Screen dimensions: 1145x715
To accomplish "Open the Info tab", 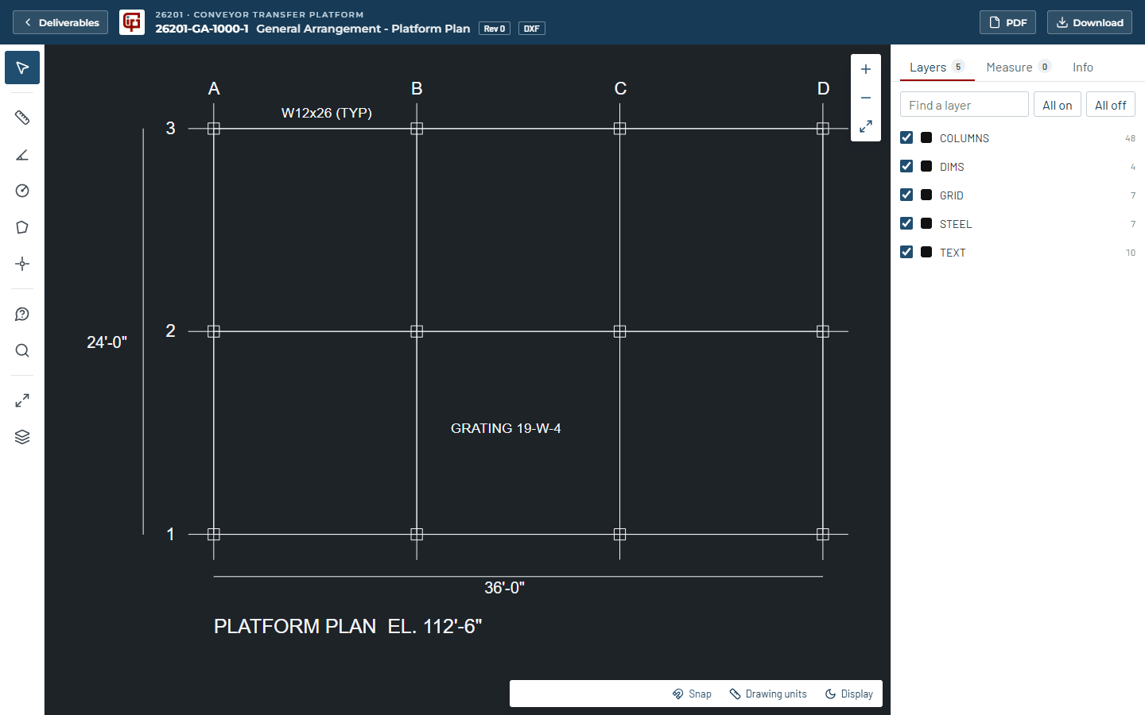I will pos(1083,68).
